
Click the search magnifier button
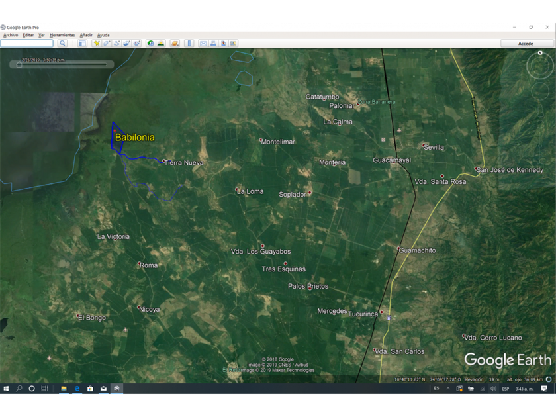pos(63,43)
